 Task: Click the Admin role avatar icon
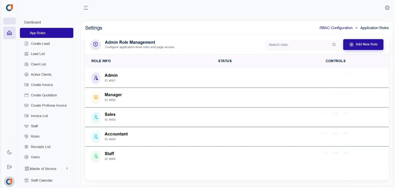pyautogui.click(x=96, y=78)
